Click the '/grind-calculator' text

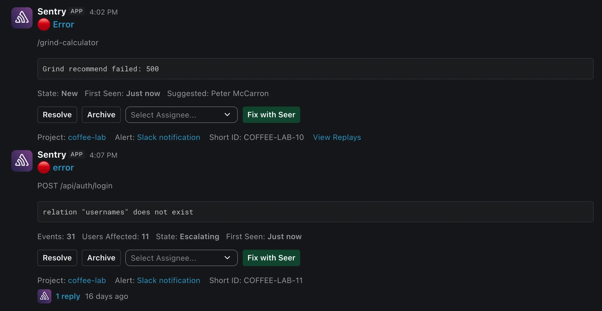click(x=68, y=43)
